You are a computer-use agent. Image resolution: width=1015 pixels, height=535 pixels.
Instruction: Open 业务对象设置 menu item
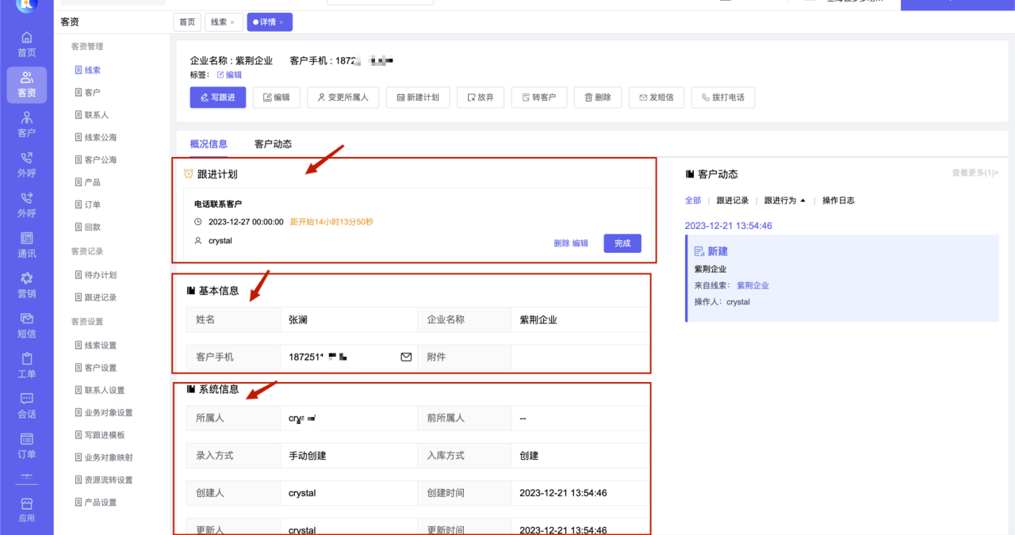[x=103, y=412]
